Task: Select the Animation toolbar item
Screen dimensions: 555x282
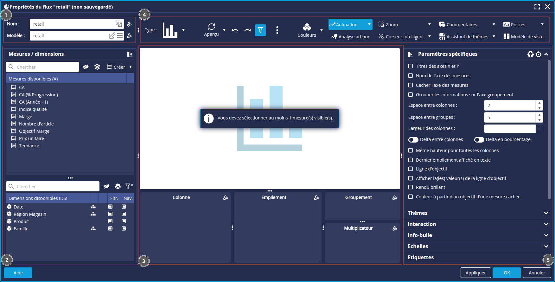Action: 347,25
